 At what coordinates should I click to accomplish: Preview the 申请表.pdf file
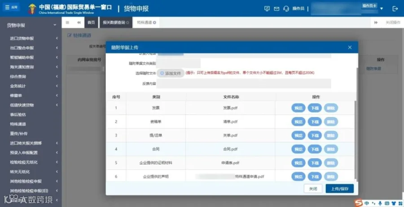[x=299, y=163]
